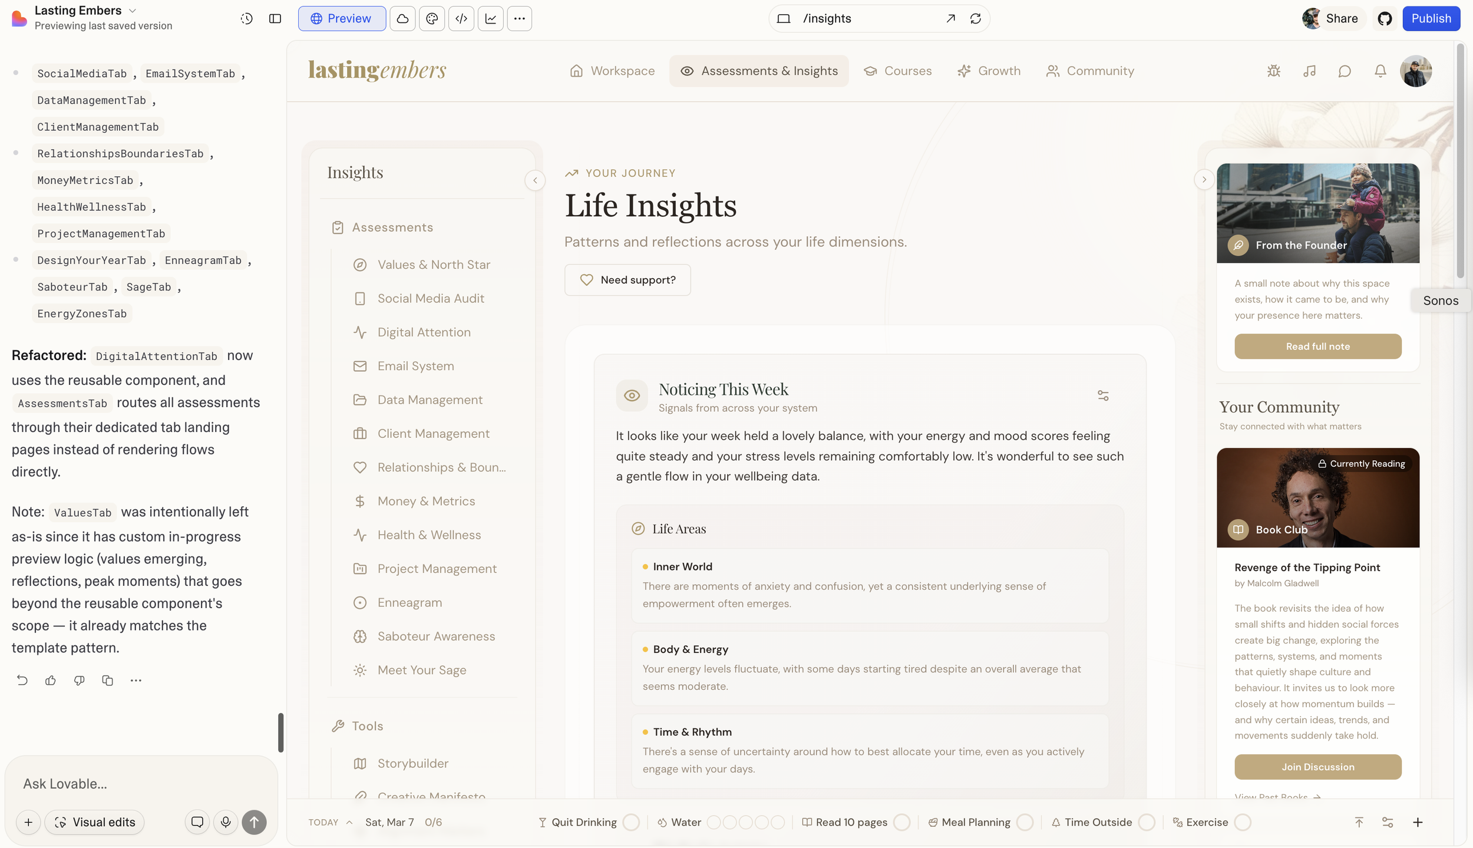Screen dimensions: 1473x848
Task: Copy the chat message icon
Action: pyautogui.click(x=107, y=680)
